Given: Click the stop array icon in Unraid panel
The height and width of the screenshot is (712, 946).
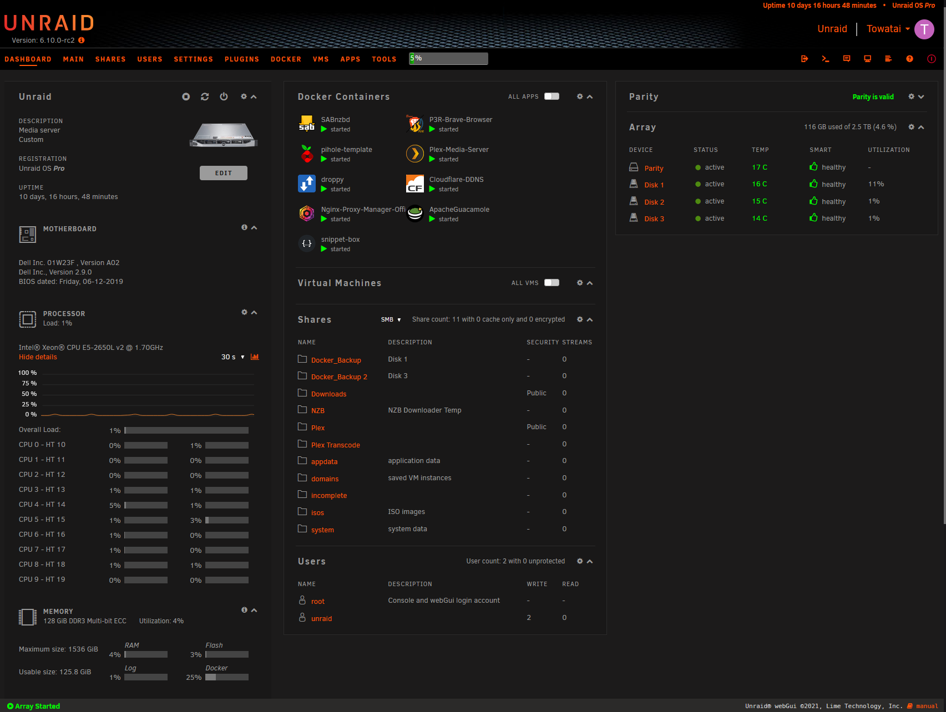Looking at the screenshot, I should [x=186, y=96].
